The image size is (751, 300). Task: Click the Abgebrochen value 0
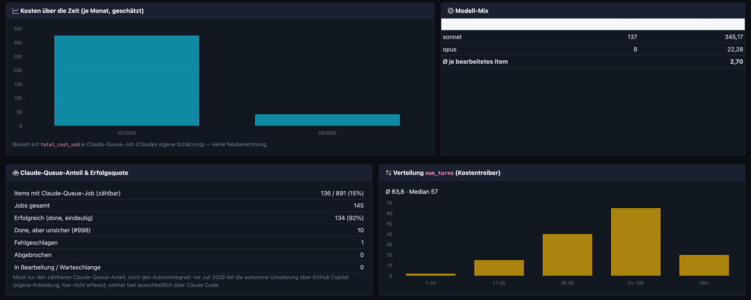click(x=362, y=255)
